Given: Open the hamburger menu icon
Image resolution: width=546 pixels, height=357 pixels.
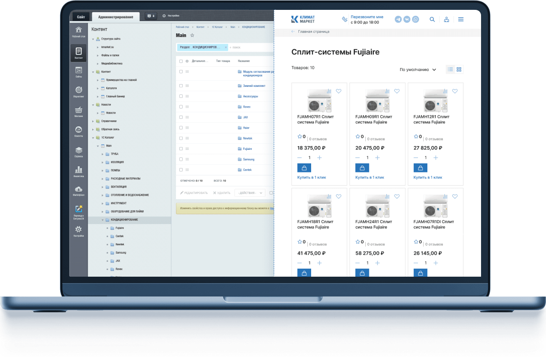Looking at the screenshot, I should coord(461,19).
